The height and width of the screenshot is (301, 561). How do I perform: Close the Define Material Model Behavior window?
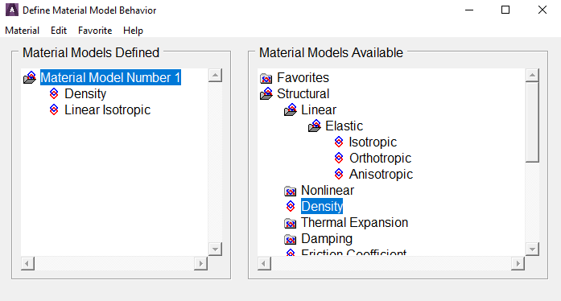point(542,10)
